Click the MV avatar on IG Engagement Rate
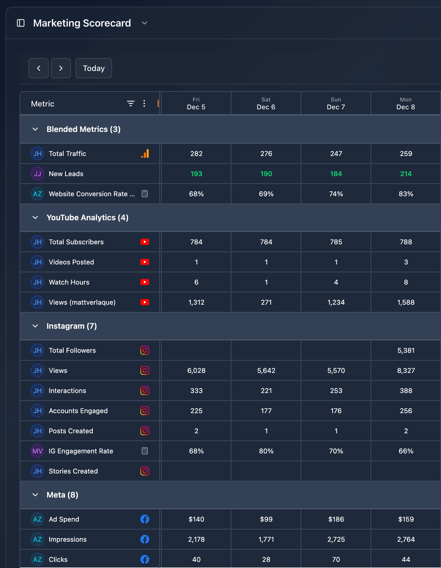441x568 pixels. [x=37, y=451]
